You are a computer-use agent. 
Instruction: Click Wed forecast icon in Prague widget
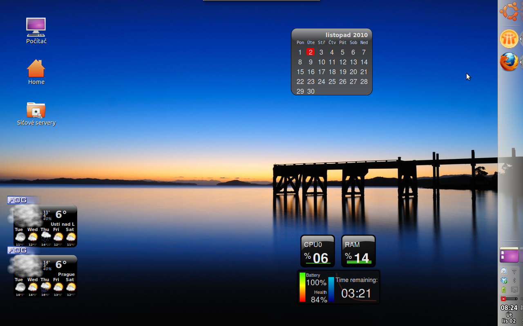pos(33,287)
